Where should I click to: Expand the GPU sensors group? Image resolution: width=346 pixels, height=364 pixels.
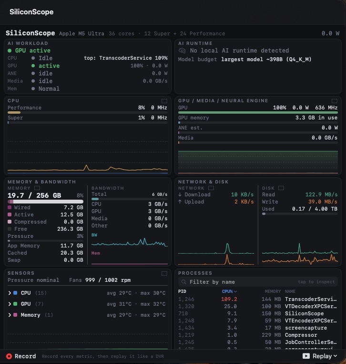click(x=10, y=304)
